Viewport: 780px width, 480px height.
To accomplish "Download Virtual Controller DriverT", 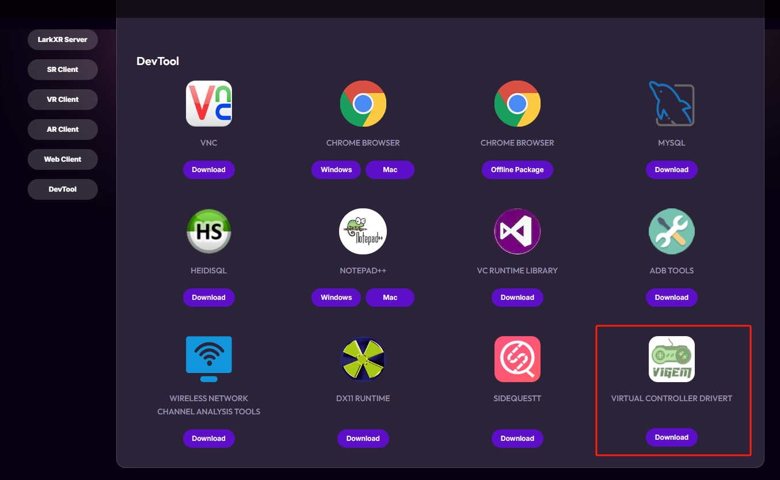I will tap(672, 437).
